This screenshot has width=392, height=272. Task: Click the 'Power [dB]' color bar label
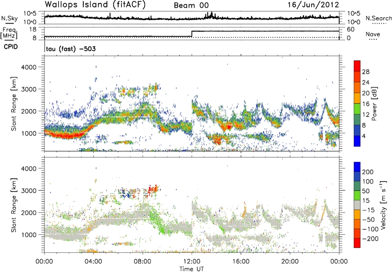374,104
